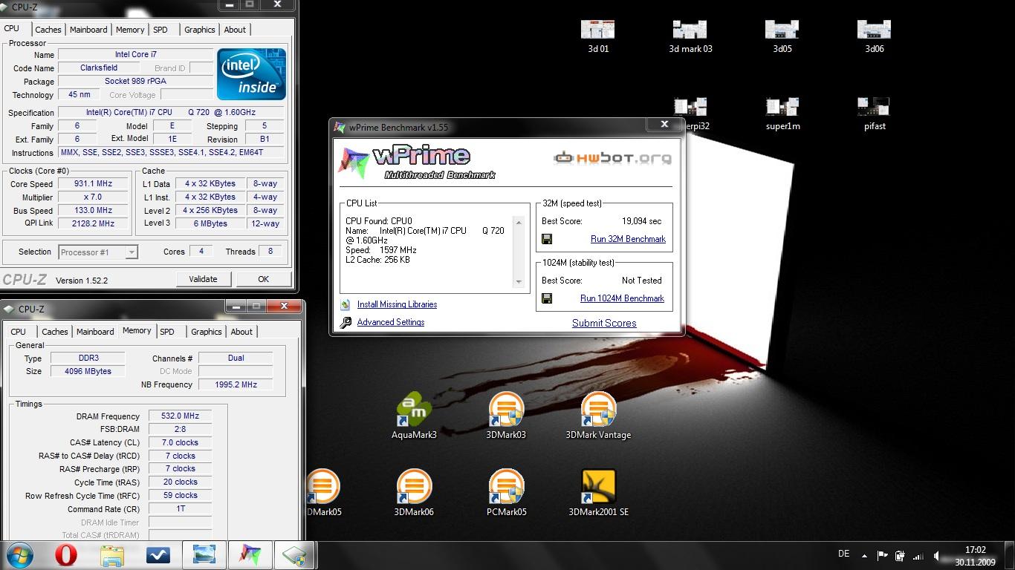Click the Action Center flag tray icon
The width and height of the screenshot is (1015, 570).
[882, 555]
